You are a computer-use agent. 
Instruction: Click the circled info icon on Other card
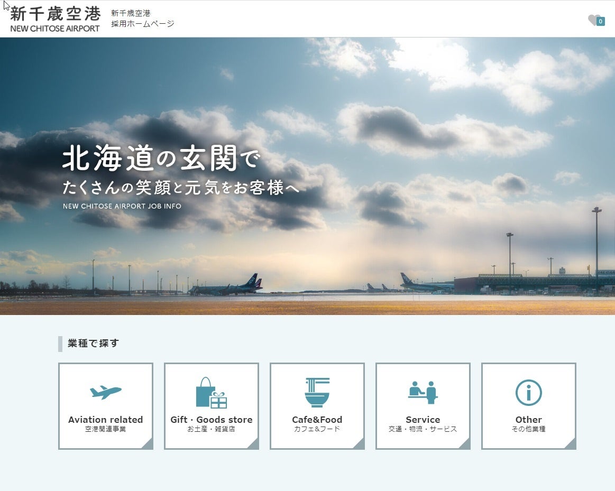[528, 392]
